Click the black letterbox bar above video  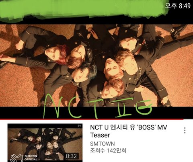coord(96,21)
